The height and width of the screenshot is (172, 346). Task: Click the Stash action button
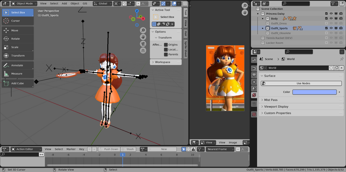pyautogui.click(x=128, y=149)
